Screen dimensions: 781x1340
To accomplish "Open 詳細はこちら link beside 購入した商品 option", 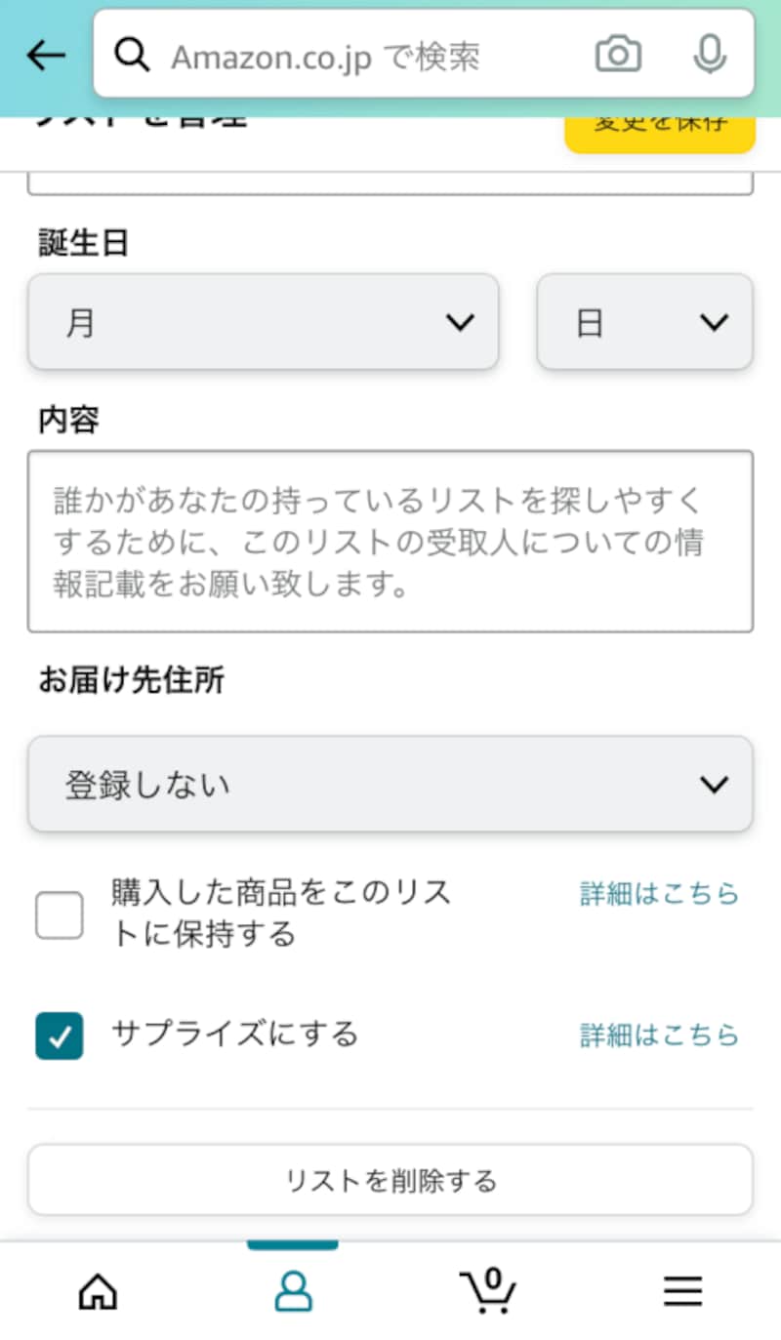I will coord(660,893).
